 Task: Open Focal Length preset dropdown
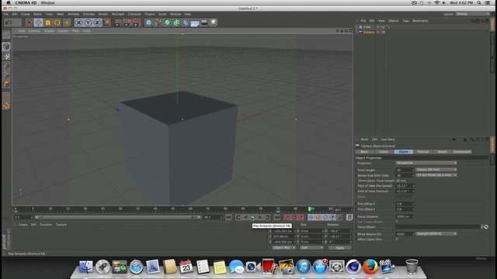(436, 170)
